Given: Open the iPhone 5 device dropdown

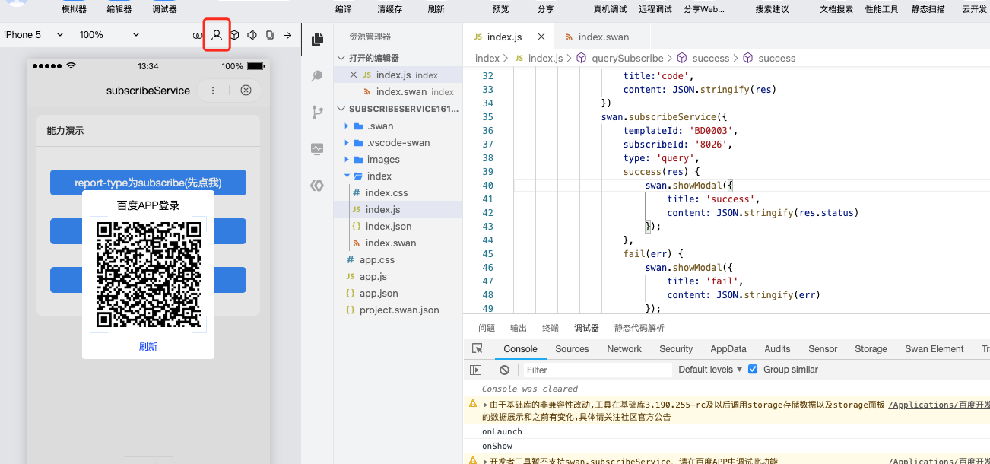Looking at the screenshot, I should click(x=34, y=35).
